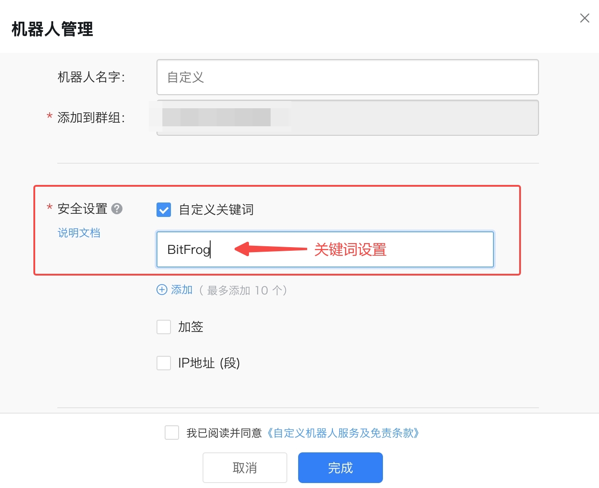The image size is (599, 488).
Task: Click the 添加 text link
Action: pyautogui.click(x=182, y=290)
